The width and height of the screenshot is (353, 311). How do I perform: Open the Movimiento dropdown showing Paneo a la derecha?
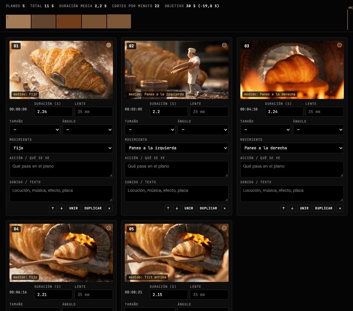292,148
